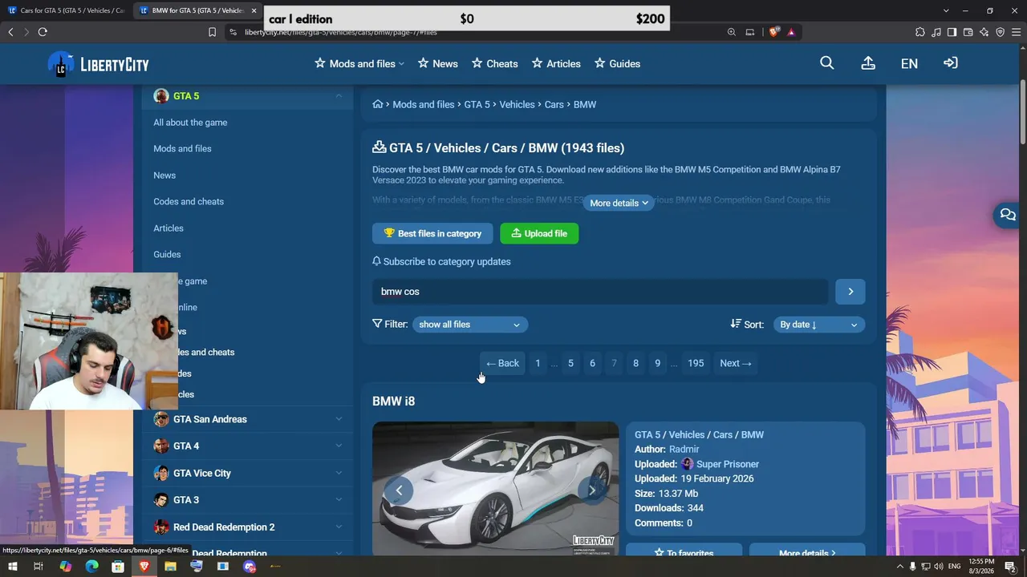This screenshot has height=577, width=1027.
Task: Click the sign-in arrow icon
Action: (951, 63)
